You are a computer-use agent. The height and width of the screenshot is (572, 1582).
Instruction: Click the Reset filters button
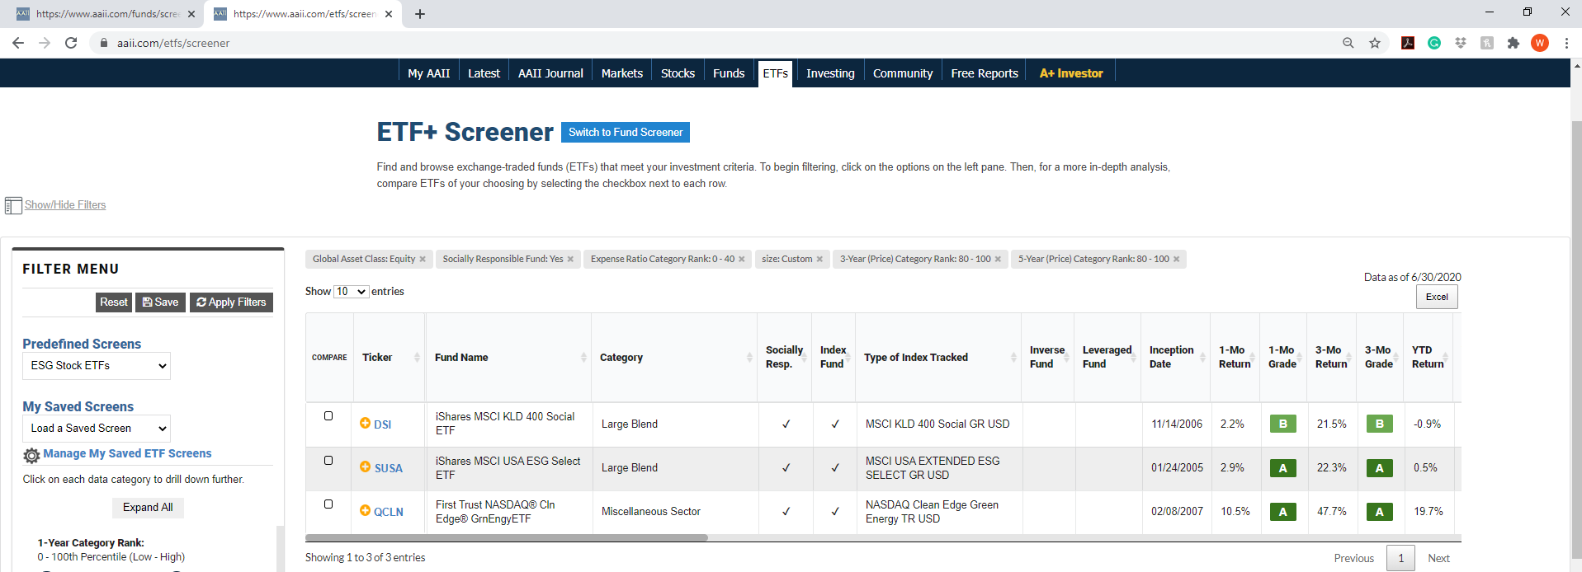114,302
